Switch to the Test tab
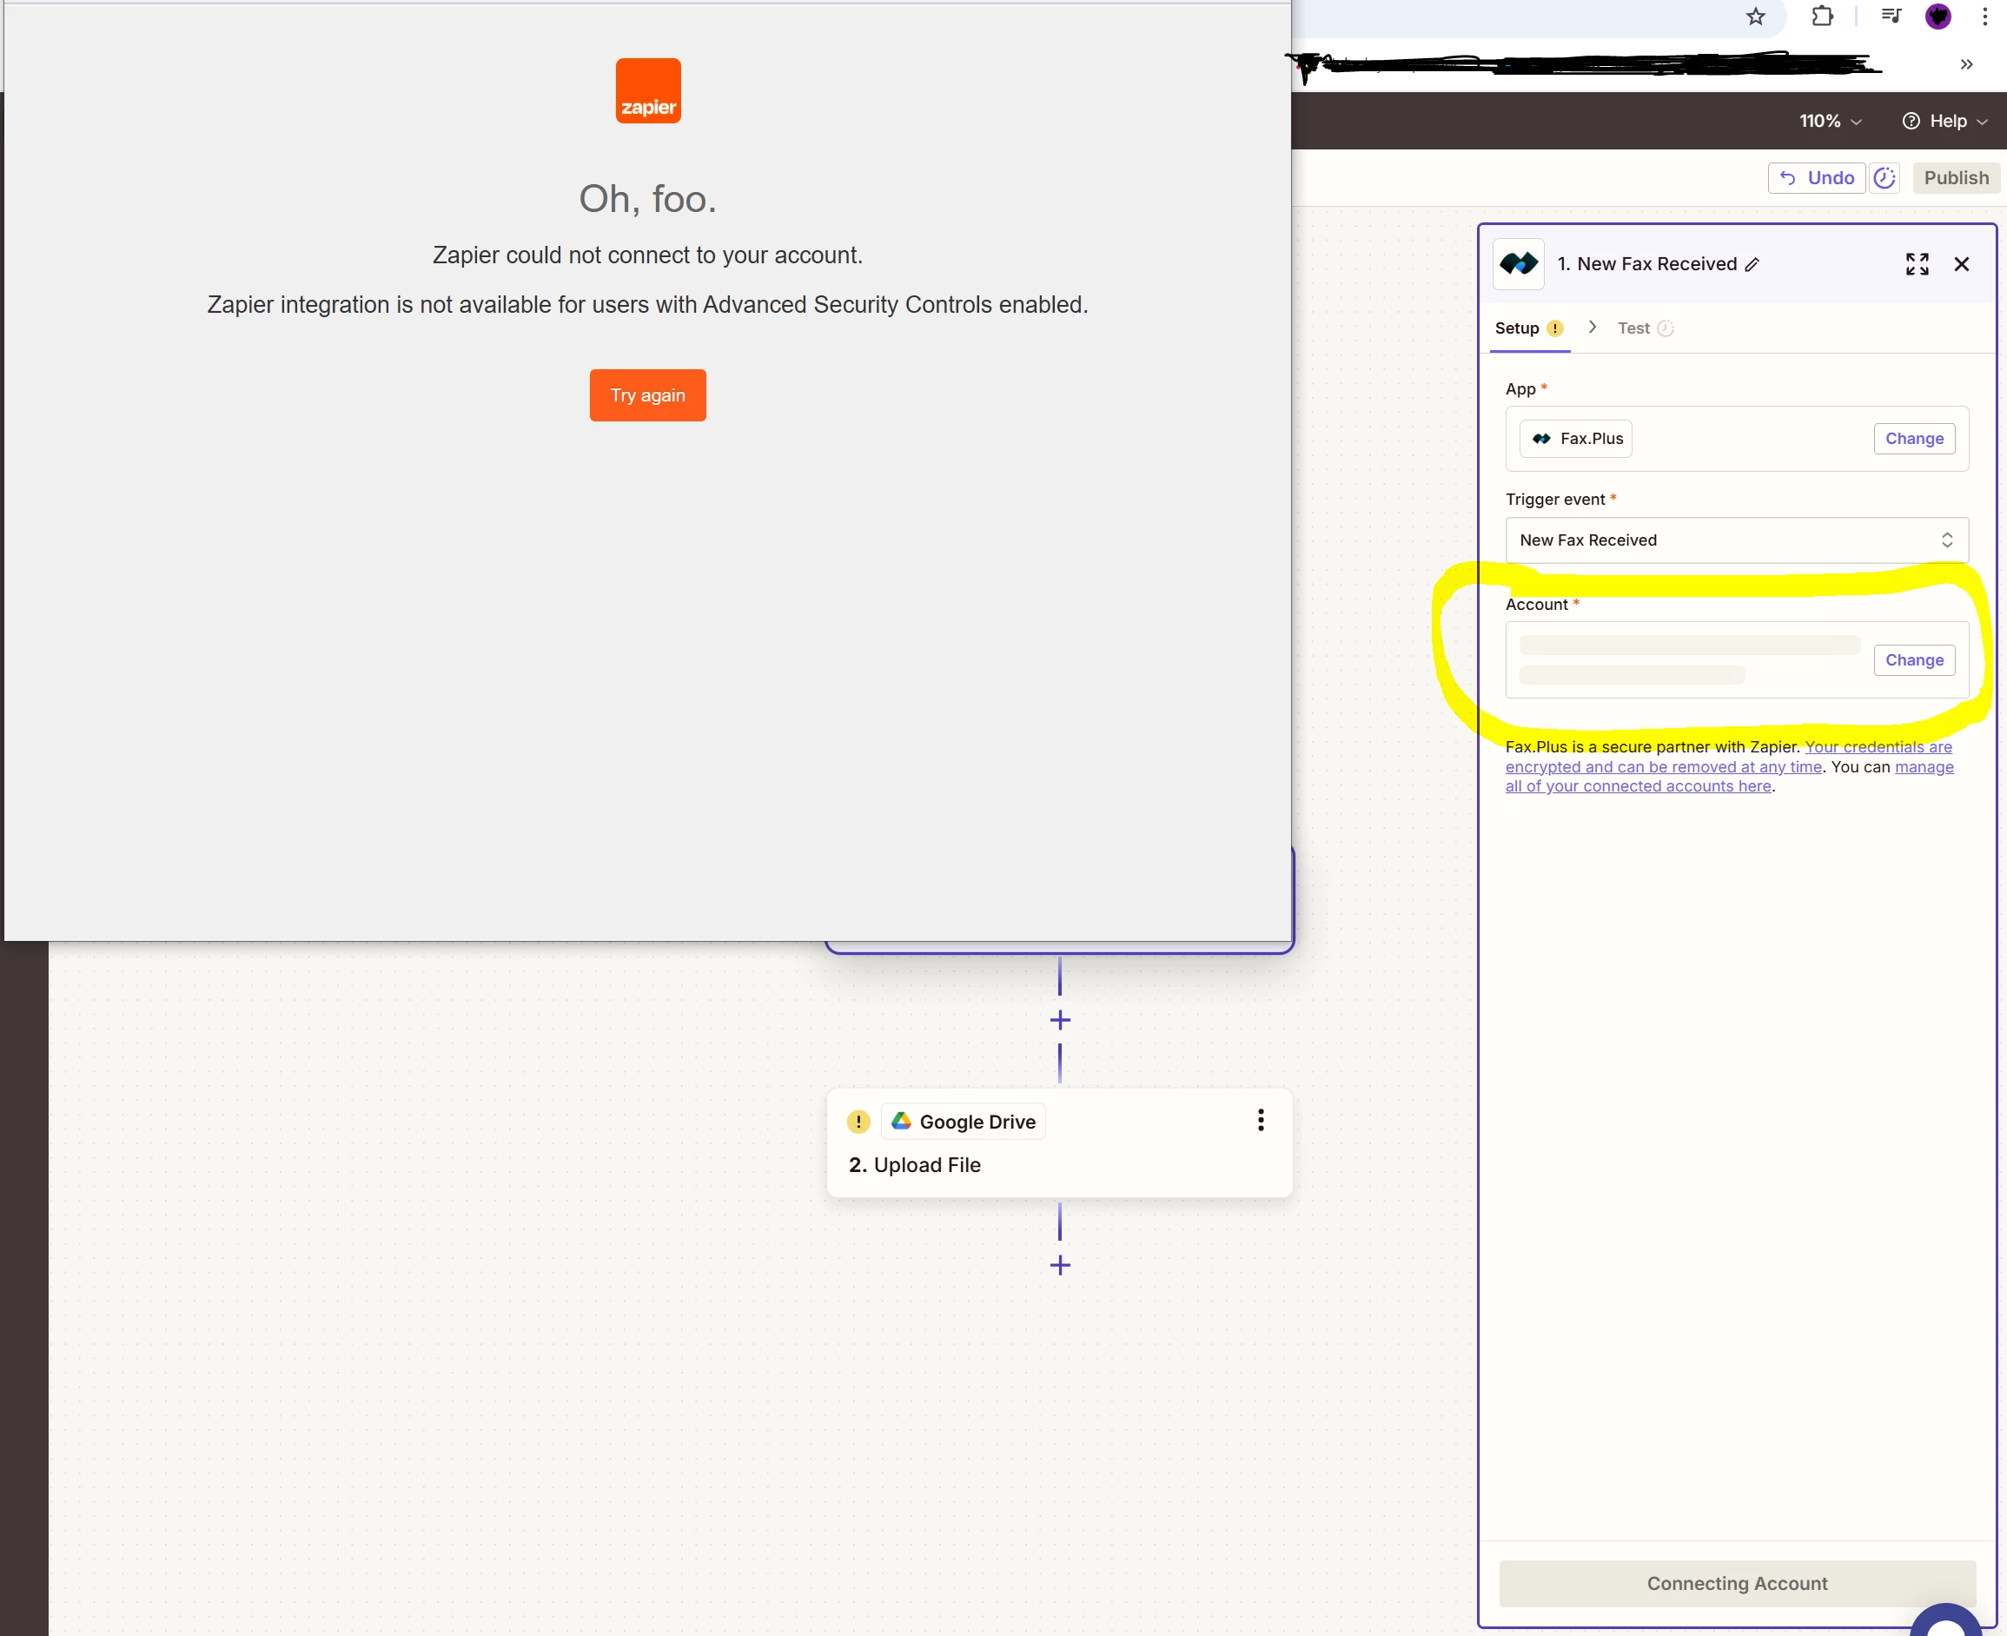Viewport: 2007px width, 1636px height. pos(1635,328)
